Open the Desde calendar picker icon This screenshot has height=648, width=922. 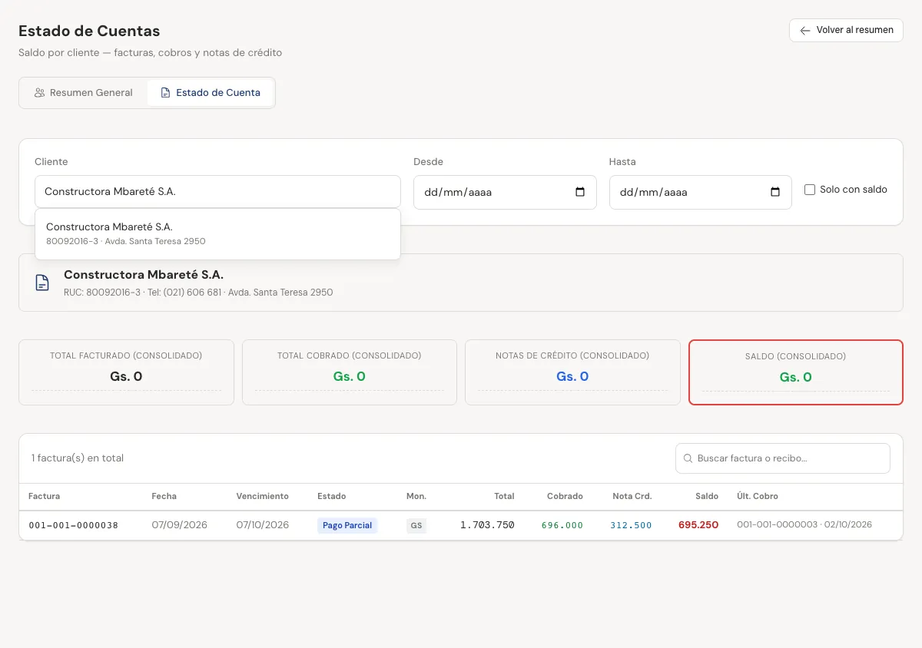[x=580, y=192]
